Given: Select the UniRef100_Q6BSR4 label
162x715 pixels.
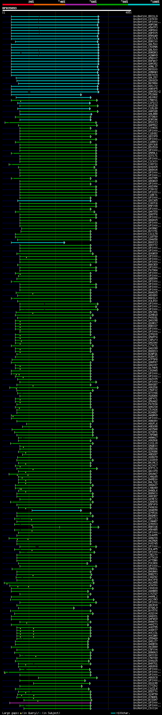Looking at the screenshot, I should pos(145,279).
